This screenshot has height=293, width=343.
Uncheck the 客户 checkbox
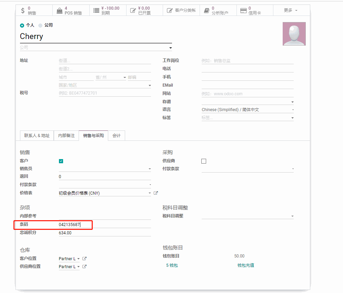pyautogui.click(x=61, y=161)
